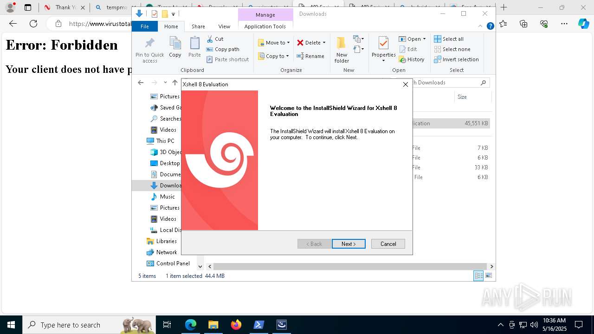The height and width of the screenshot is (334, 594).
Task: Switch to Home ribbon tab
Action: 171,26
